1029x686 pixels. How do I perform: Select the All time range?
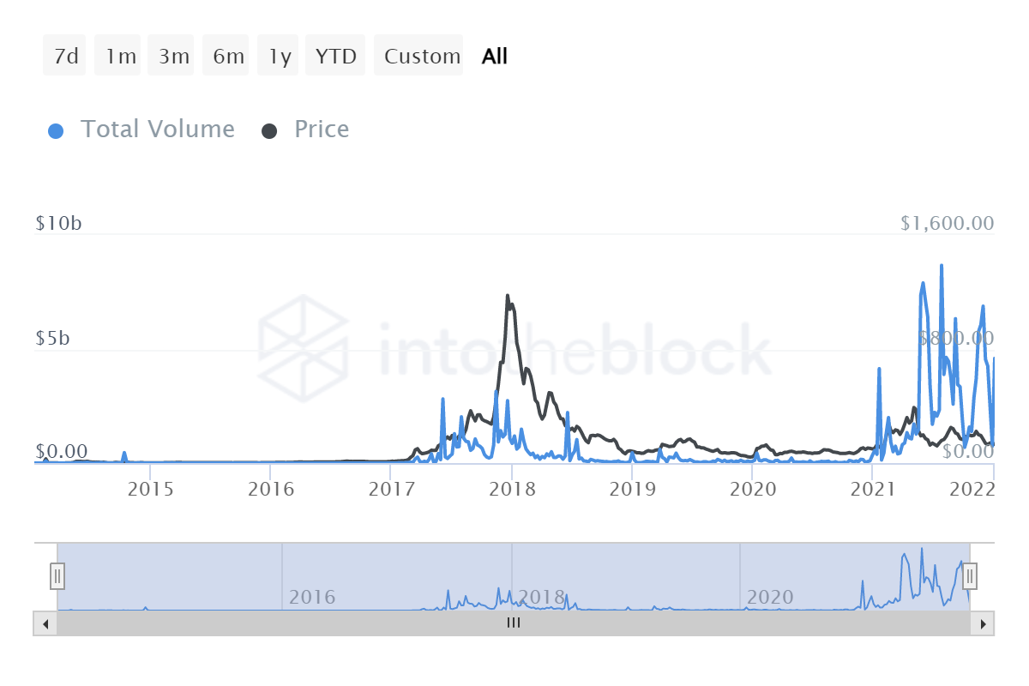(x=495, y=57)
